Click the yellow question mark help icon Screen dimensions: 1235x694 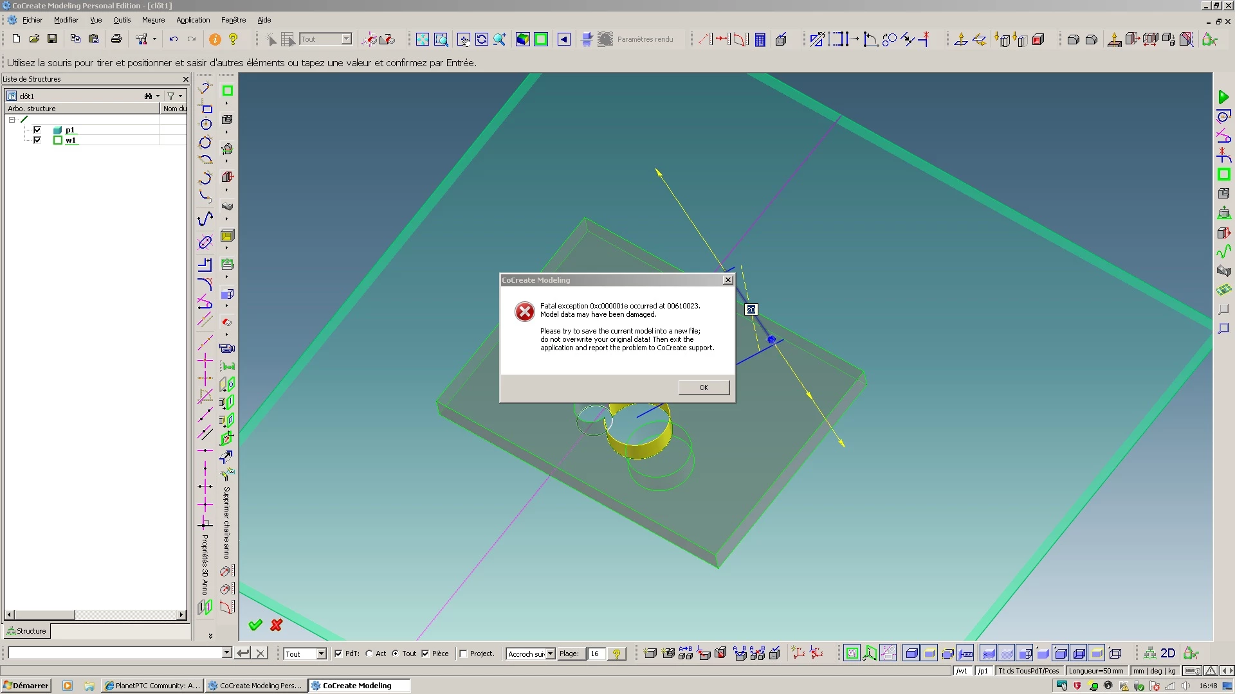[233, 40]
